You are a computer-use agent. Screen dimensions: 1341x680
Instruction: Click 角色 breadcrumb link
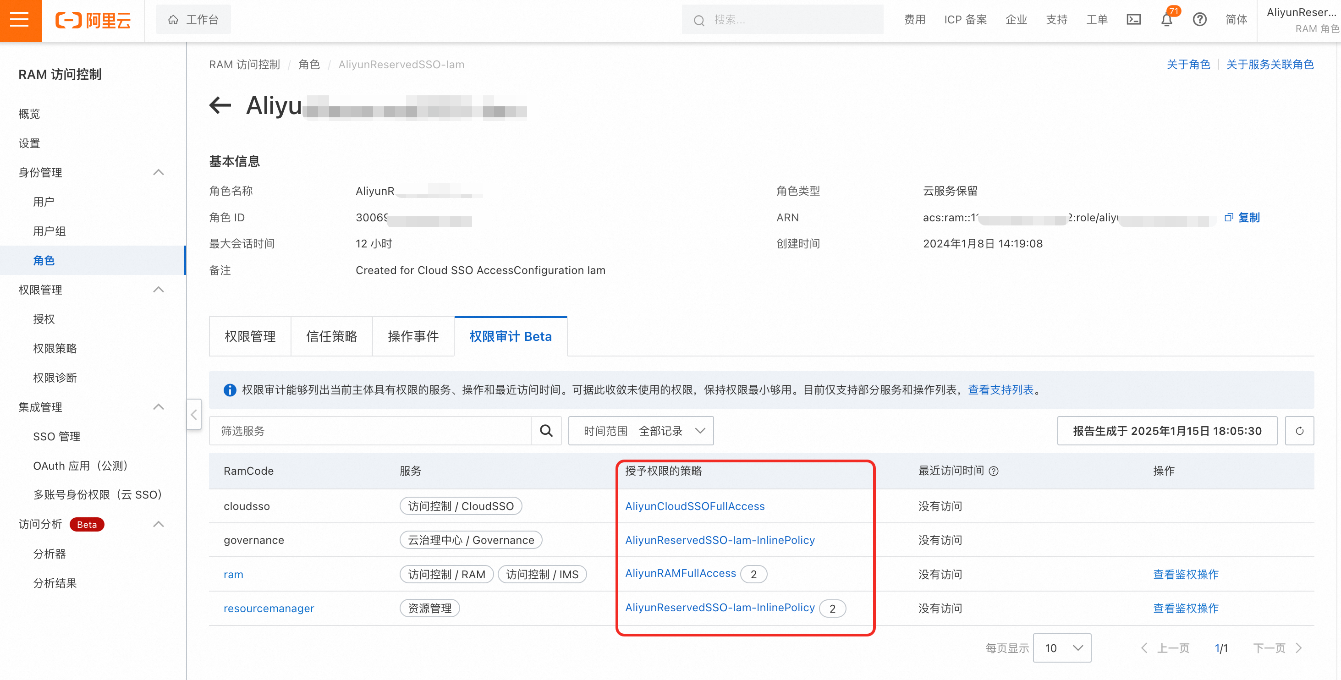pyautogui.click(x=309, y=65)
